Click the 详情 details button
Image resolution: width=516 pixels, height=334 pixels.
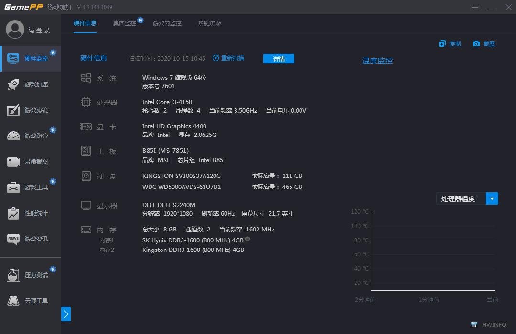pyautogui.click(x=279, y=58)
